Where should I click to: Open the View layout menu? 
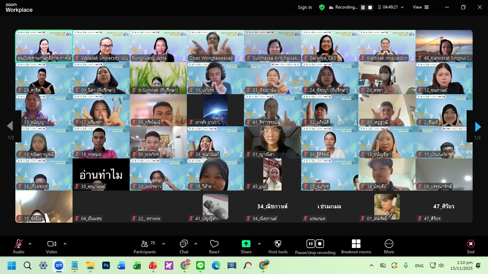421,7
